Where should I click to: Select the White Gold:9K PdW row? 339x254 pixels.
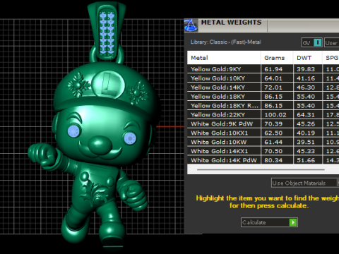pyautogui.click(x=263, y=124)
